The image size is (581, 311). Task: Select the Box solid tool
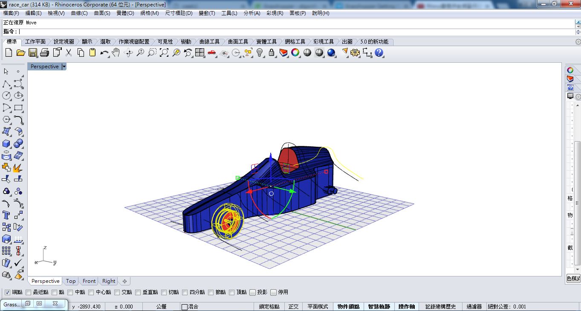pyautogui.click(x=6, y=143)
